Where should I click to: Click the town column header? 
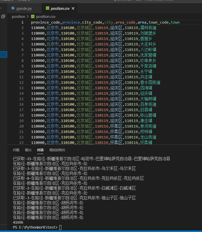(x=175, y=22)
